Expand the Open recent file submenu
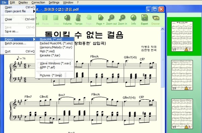 point(18,11)
